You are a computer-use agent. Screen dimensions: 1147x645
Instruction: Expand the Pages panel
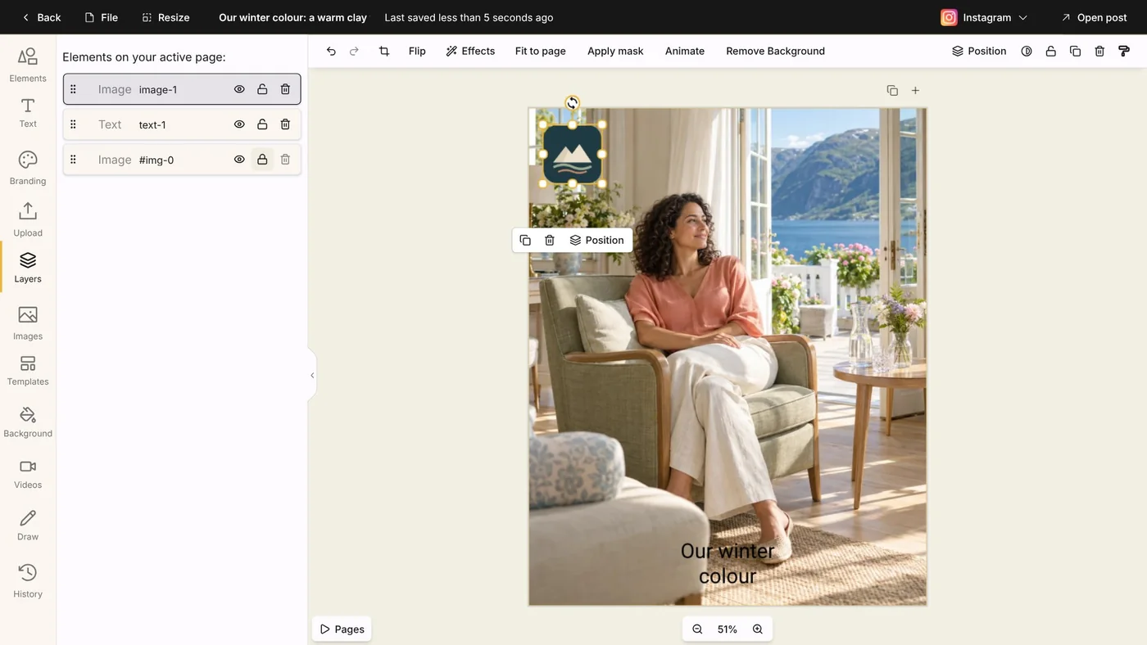click(342, 629)
